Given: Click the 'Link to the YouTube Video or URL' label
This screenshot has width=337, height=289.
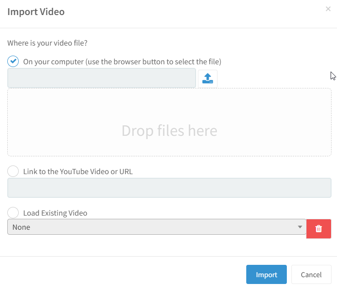Looking at the screenshot, I should pyautogui.click(x=78, y=171).
